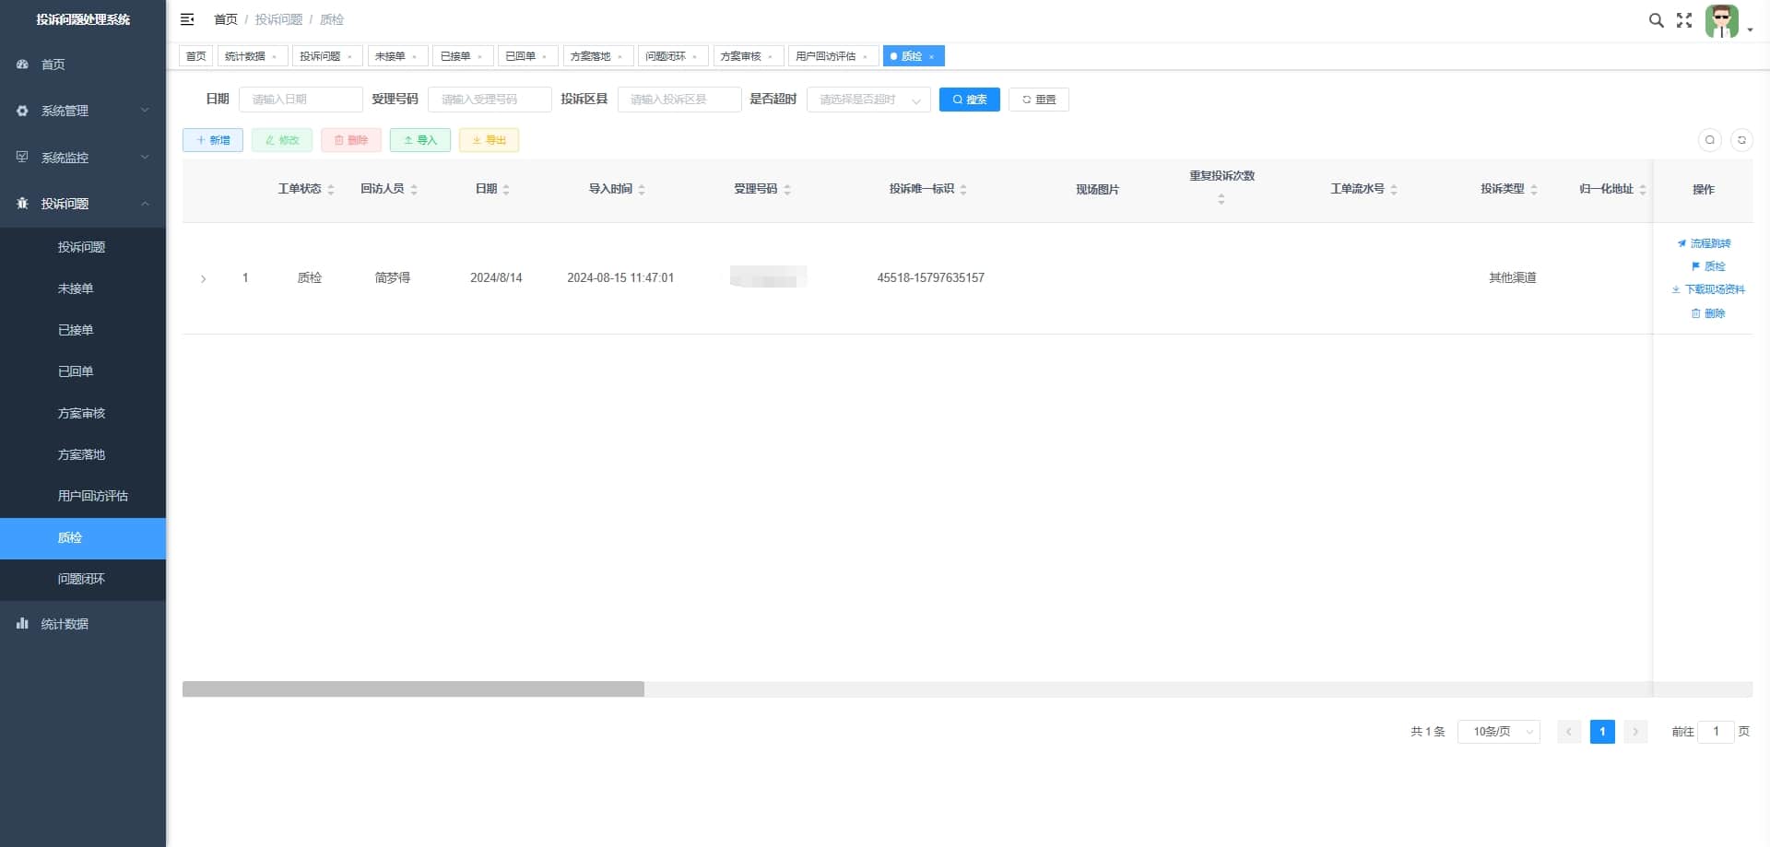
Task: Expand the 系统监控 sidebar menu
Action: 83,158
